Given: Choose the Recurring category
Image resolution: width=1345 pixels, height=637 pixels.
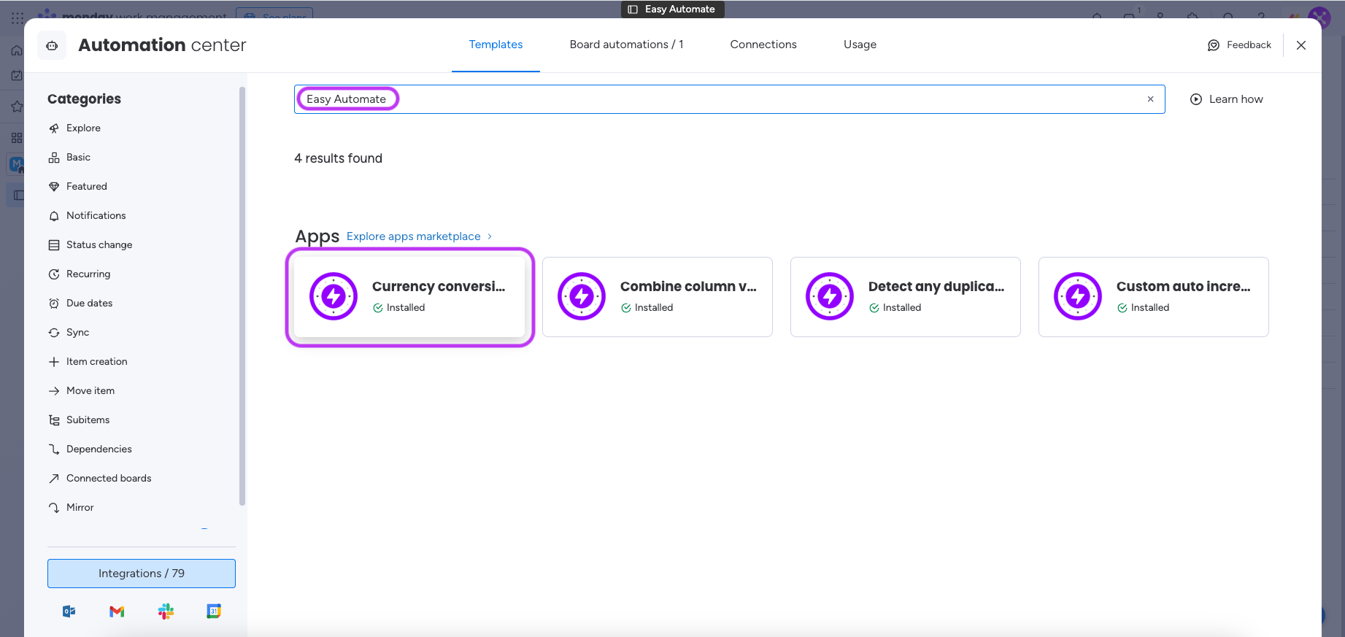Looking at the screenshot, I should (x=88, y=274).
